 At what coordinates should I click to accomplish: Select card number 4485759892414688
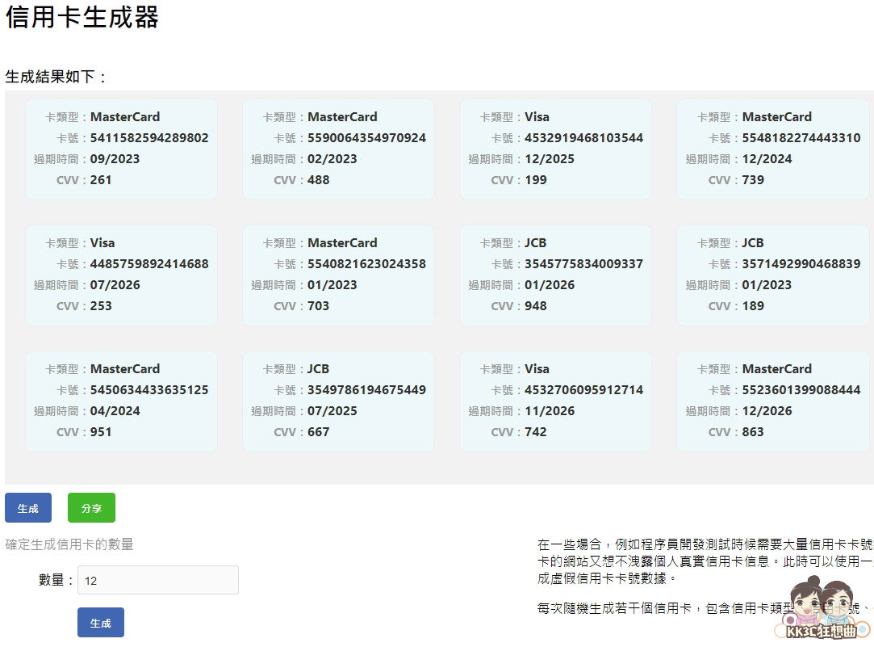149,264
